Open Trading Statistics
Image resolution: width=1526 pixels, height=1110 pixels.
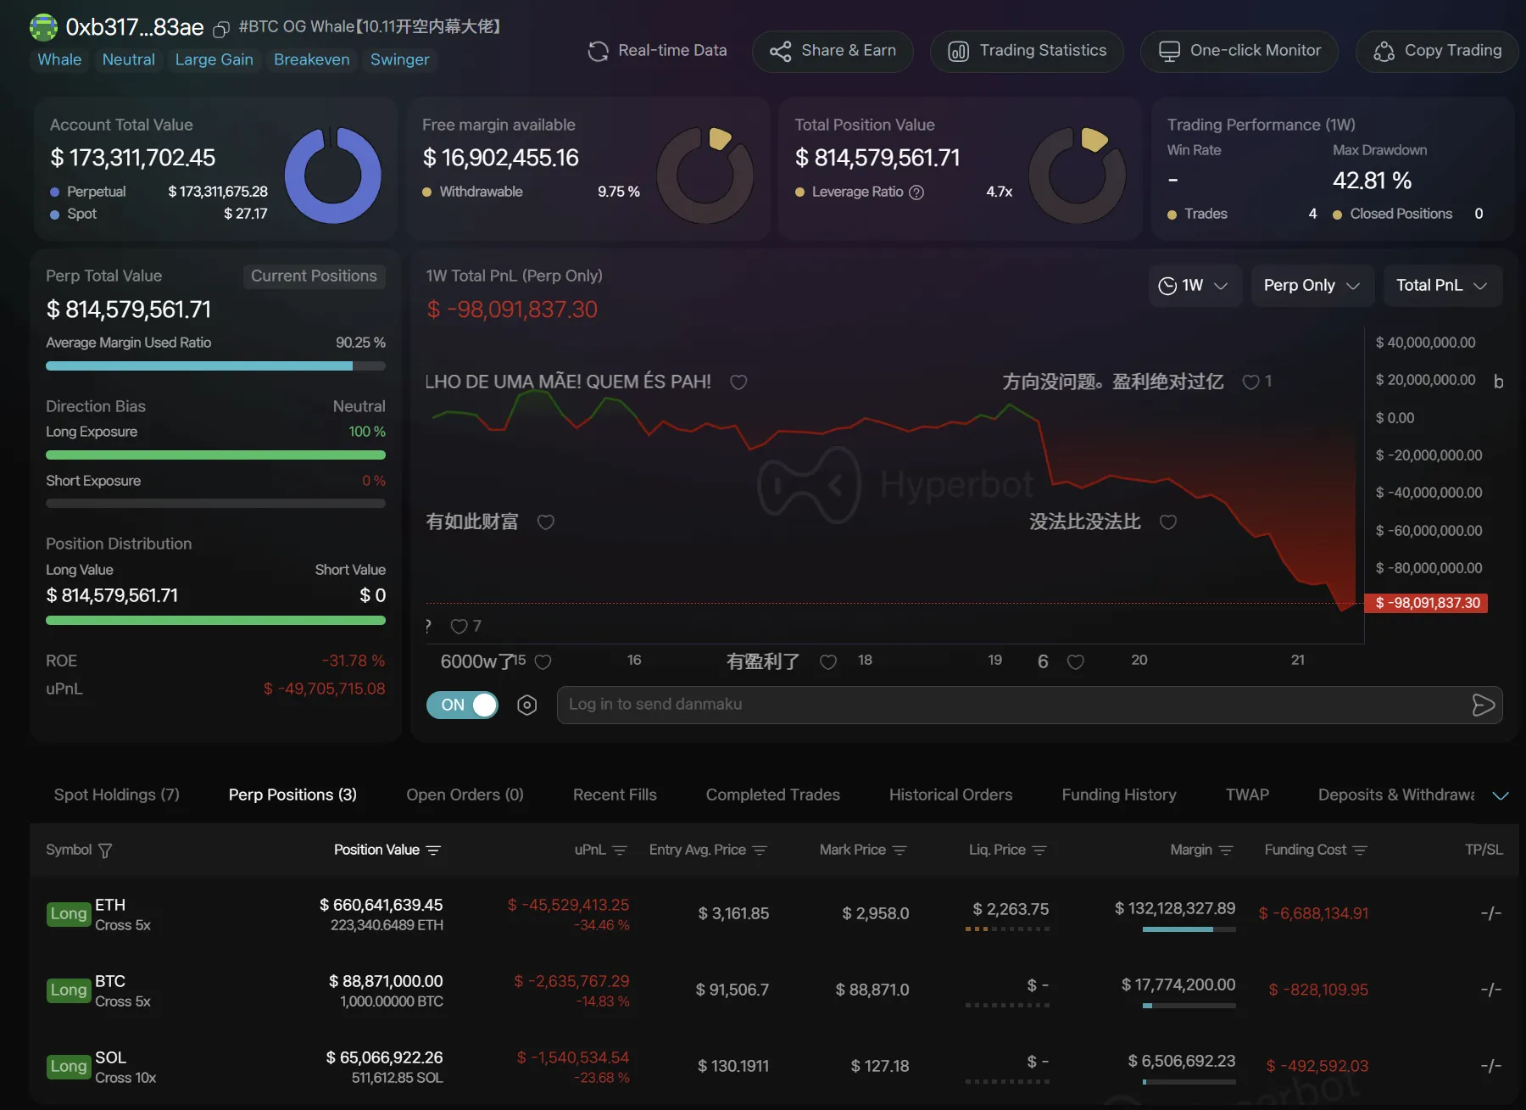[1027, 51]
